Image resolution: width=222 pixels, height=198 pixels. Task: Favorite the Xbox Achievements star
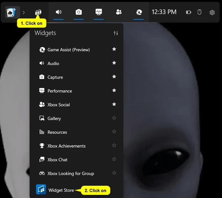(x=114, y=145)
